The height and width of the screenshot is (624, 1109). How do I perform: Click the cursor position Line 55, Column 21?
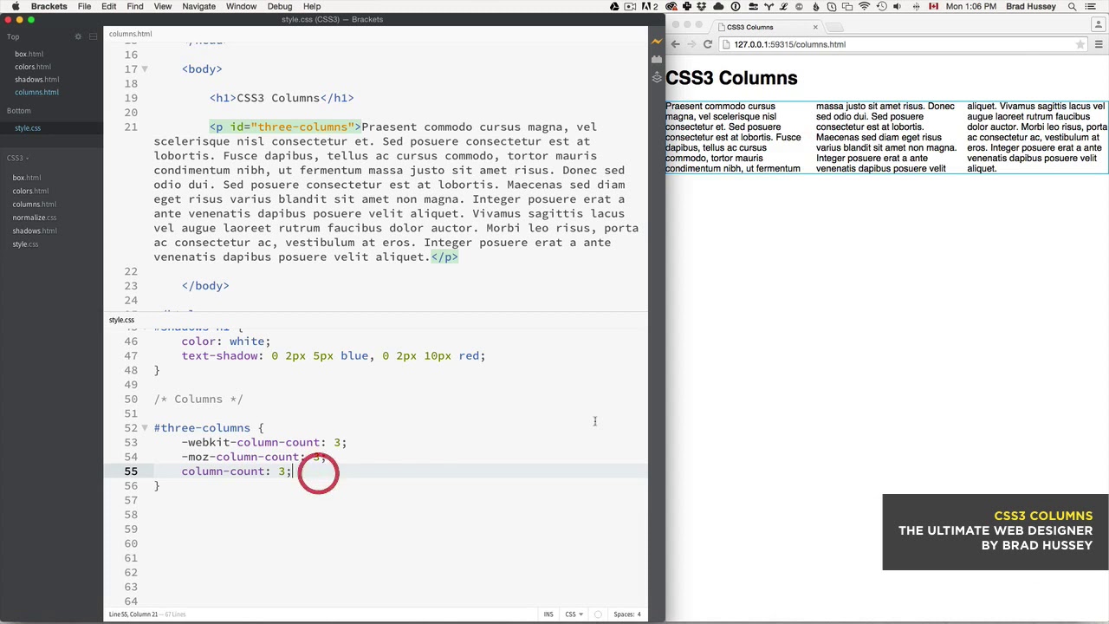[x=133, y=614]
